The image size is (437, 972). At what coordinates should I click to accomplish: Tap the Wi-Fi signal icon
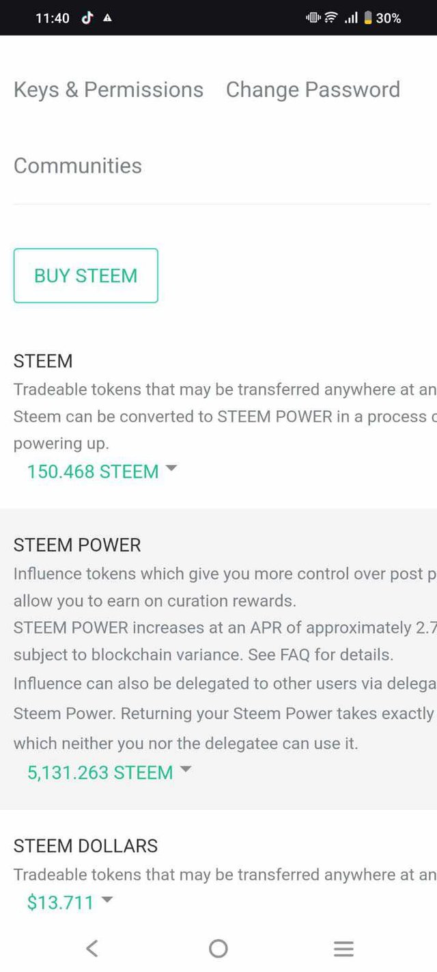point(331,18)
